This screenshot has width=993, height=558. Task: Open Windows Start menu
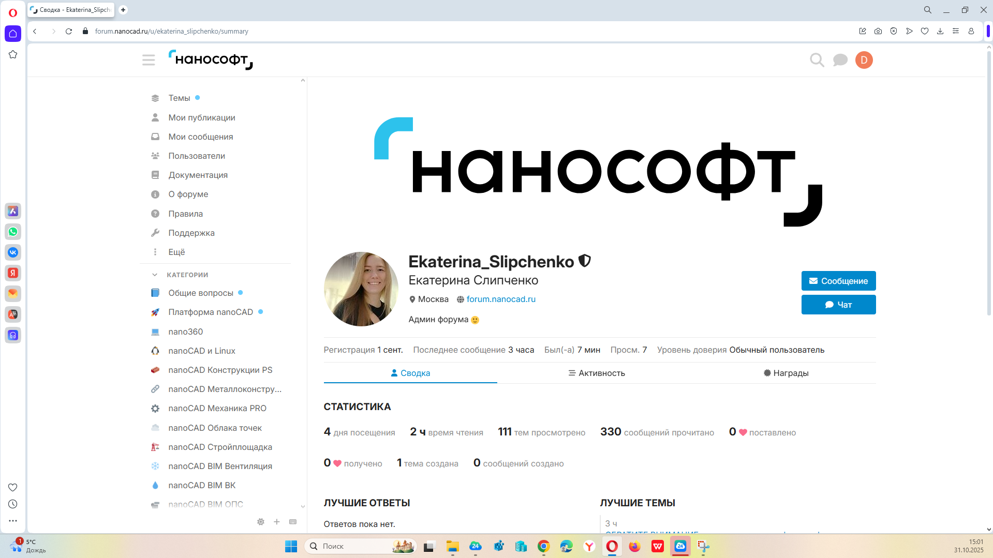click(291, 546)
